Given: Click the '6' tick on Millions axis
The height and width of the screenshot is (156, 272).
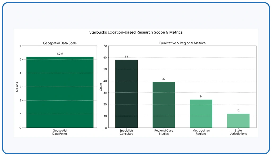Looking at the screenshot, I should coord(20,46).
